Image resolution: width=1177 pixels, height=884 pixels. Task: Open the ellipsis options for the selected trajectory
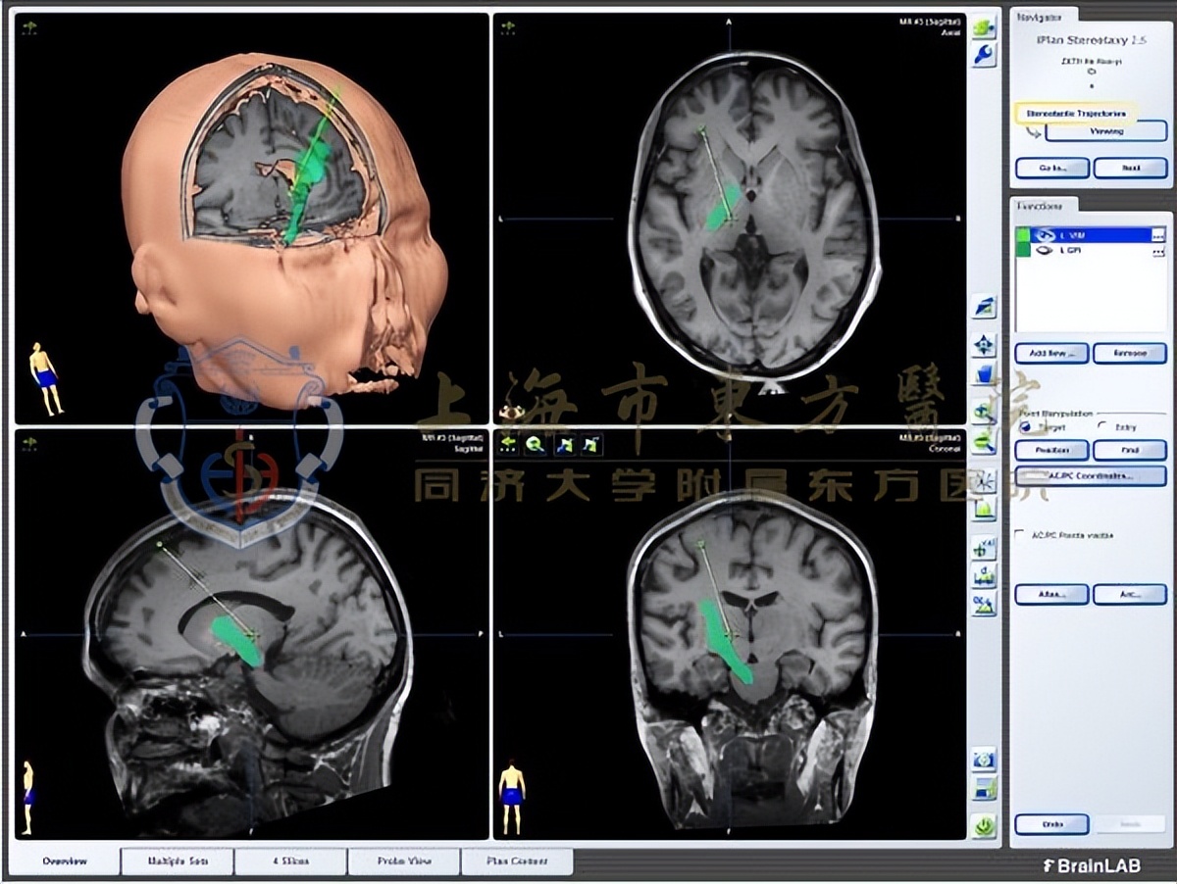pyautogui.click(x=1158, y=235)
